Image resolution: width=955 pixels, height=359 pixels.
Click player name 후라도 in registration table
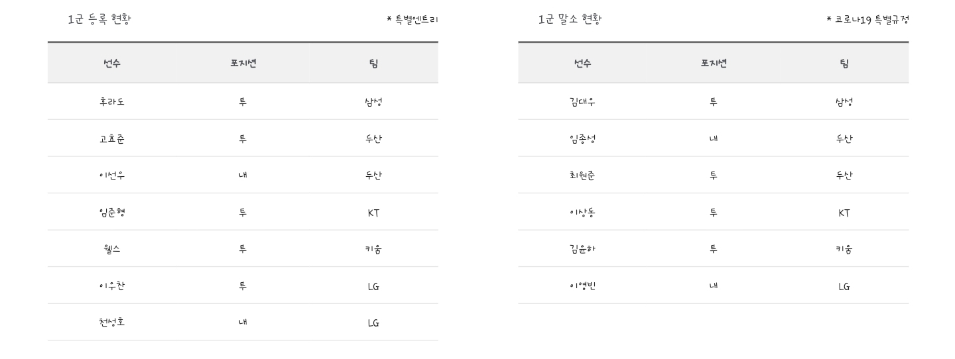click(x=112, y=102)
